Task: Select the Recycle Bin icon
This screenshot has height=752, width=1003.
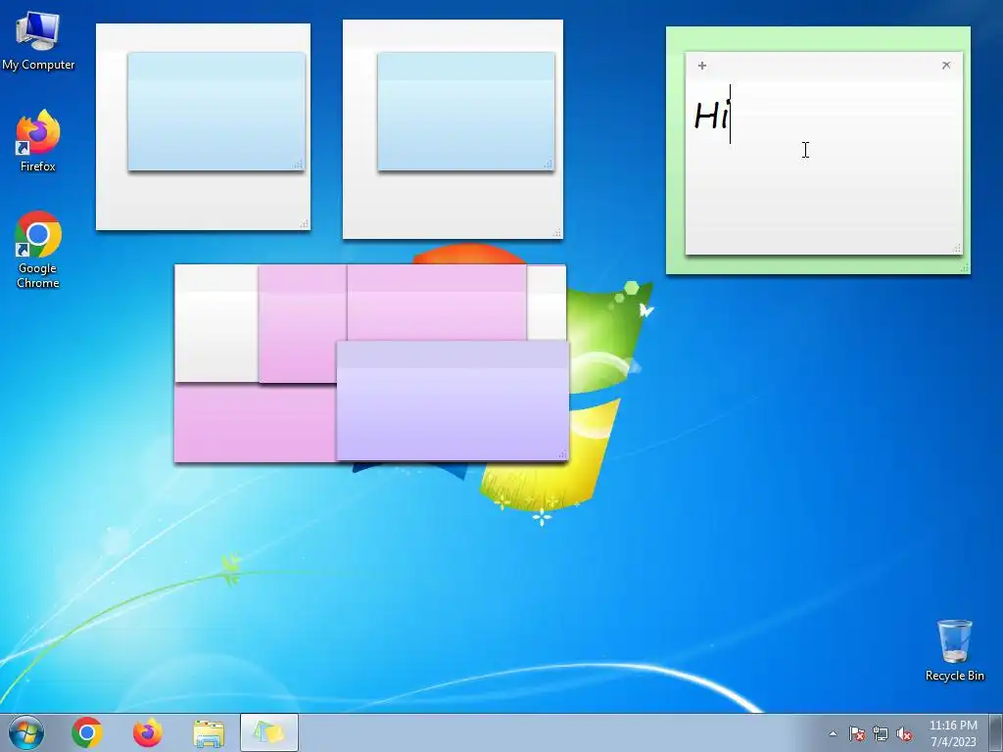Action: [954, 650]
